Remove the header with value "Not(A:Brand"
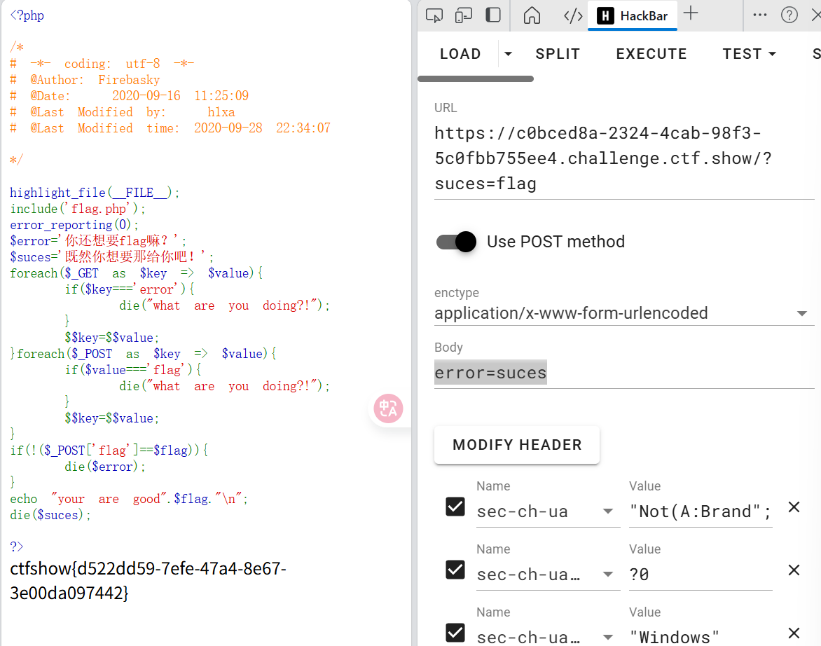The width and height of the screenshot is (821, 646). [794, 507]
